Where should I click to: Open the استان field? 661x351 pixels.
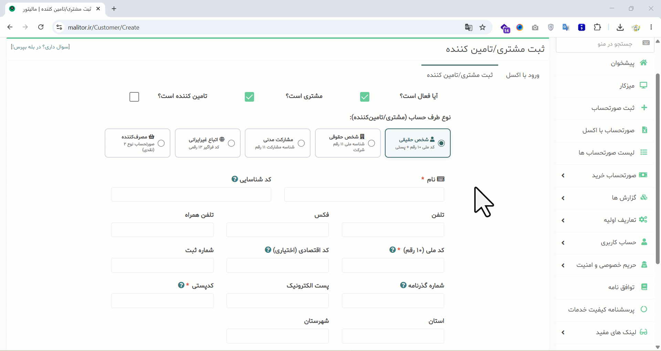click(x=393, y=336)
